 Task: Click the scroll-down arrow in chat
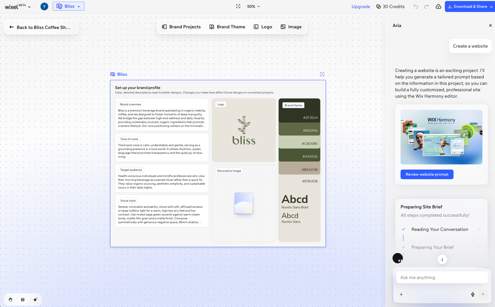(x=442, y=259)
